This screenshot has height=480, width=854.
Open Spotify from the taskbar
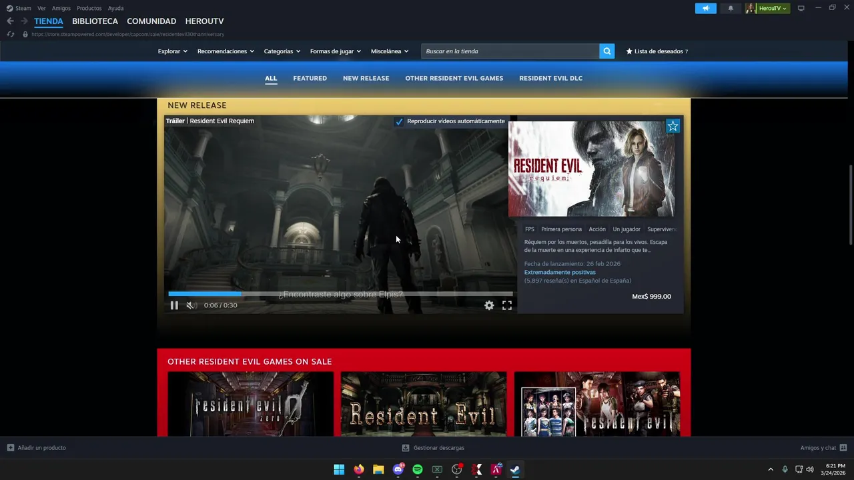click(x=418, y=469)
